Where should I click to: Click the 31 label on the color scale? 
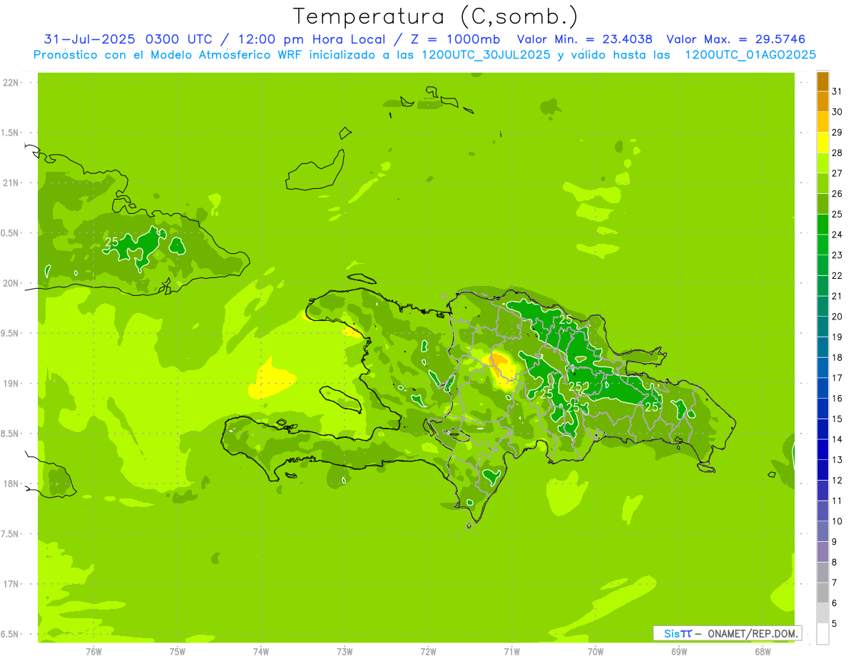(x=837, y=91)
